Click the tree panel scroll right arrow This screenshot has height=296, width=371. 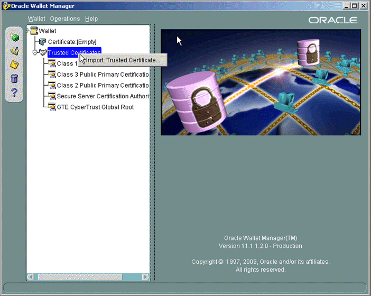145,277
